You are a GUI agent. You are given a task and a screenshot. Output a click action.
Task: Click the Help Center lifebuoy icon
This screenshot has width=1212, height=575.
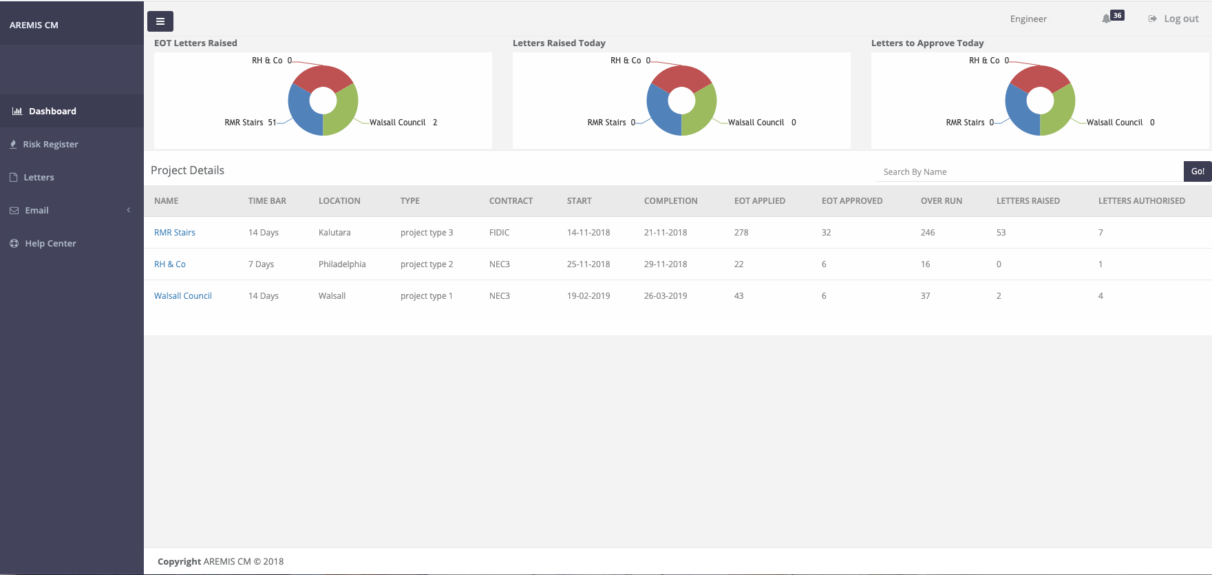[14, 243]
